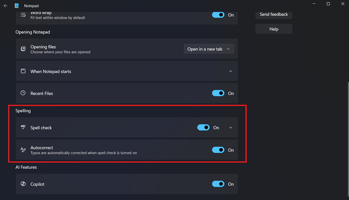349x200 pixels.
Task: Turn off the Copilot toggle
Action: tap(218, 184)
